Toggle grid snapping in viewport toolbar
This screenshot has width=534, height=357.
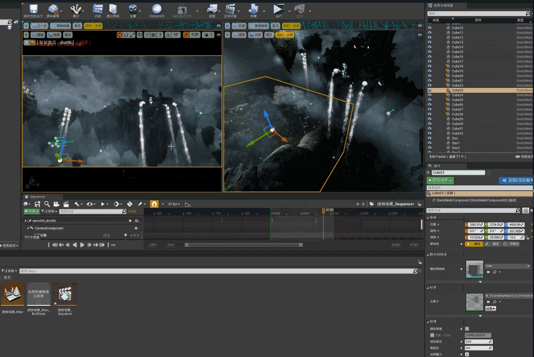click(154, 35)
